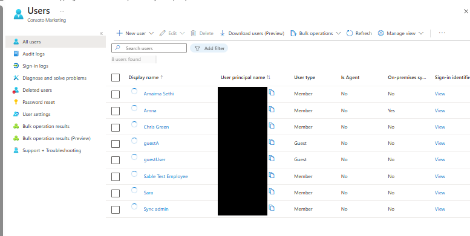Copy the principal name for Amna
This screenshot has width=470, height=236.
(272, 109)
